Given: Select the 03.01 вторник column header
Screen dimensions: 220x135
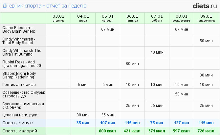Looking at the screenshot, I should coord(58,18).
